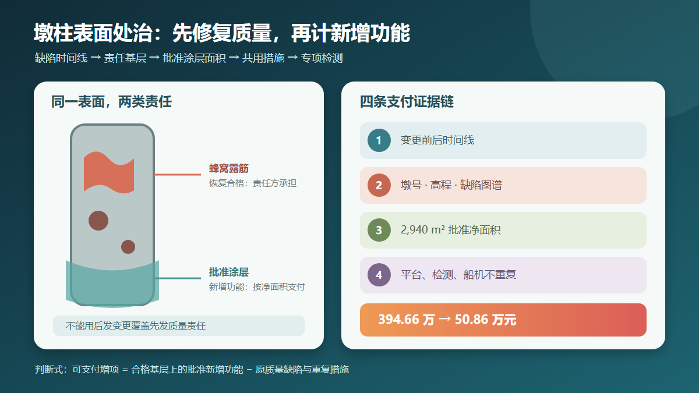Click the caption 新增功能：按净面积支付
Image resolution: width=699 pixels, height=393 pixels.
click(x=257, y=287)
